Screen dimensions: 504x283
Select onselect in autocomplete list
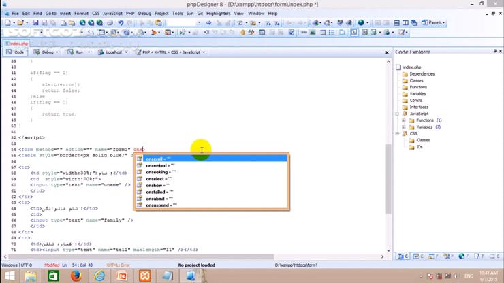click(212, 179)
